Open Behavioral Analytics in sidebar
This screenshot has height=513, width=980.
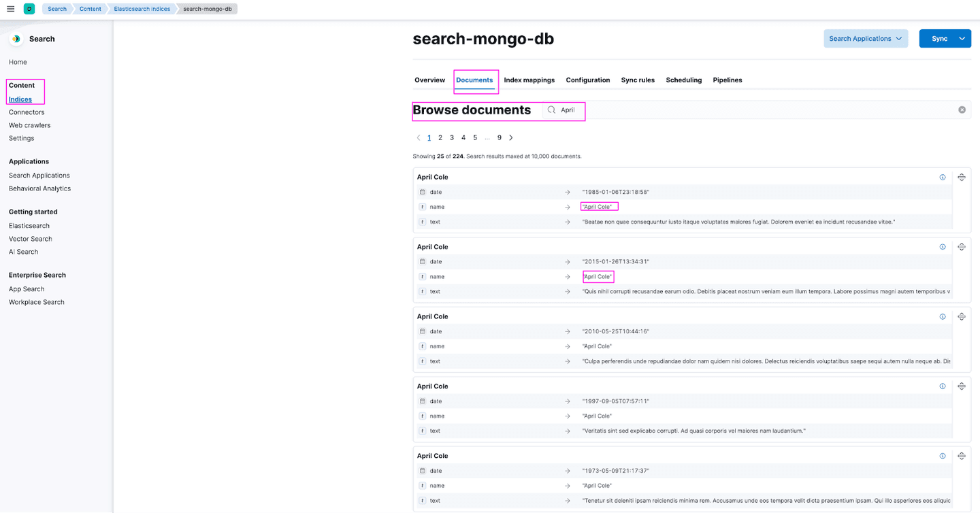(39, 188)
